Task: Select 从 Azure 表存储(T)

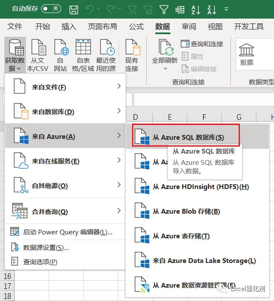Action: [x=197, y=236]
